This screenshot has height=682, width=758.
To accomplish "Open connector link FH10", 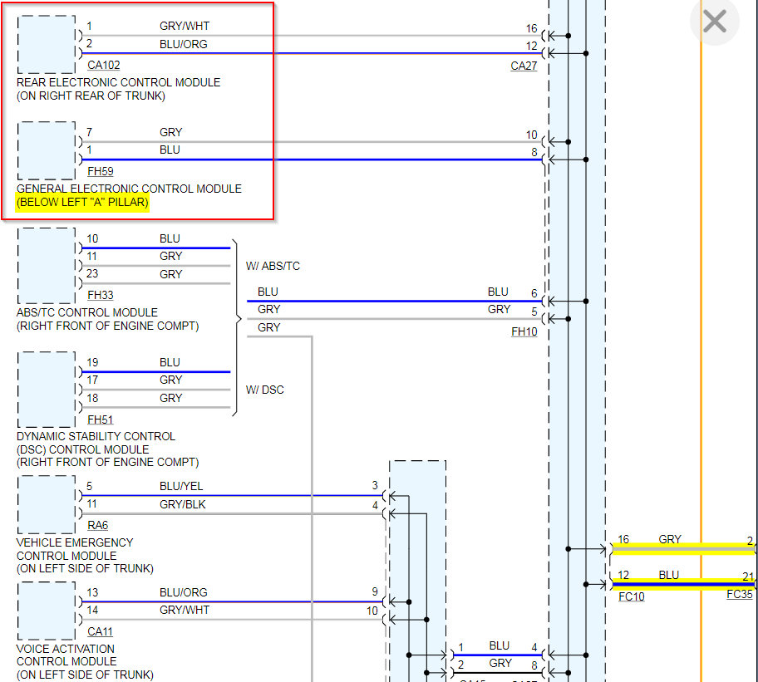I will pyautogui.click(x=524, y=331).
